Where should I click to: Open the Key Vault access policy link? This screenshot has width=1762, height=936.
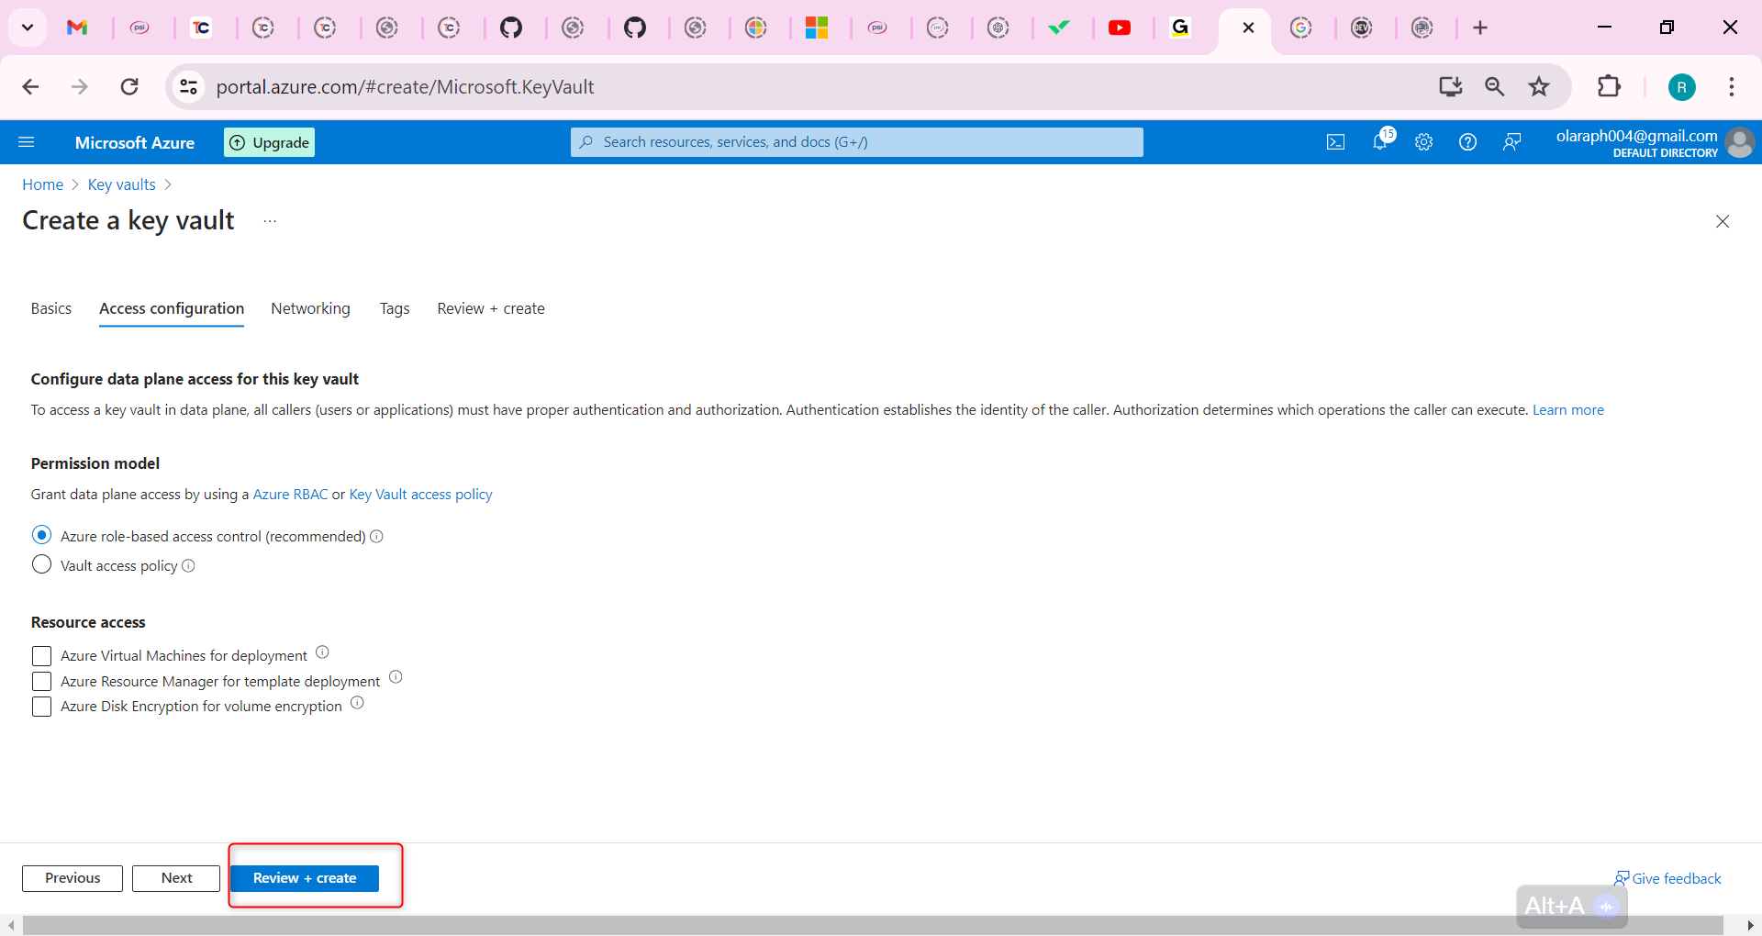(x=420, y=495)
